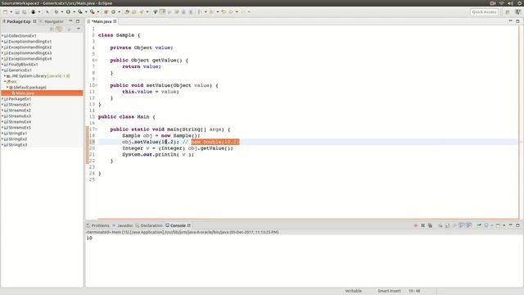Image resolution: width=524 pixels, height=295 pixels.
Task: Switch to the Console tab
Action: coord(178,225)
